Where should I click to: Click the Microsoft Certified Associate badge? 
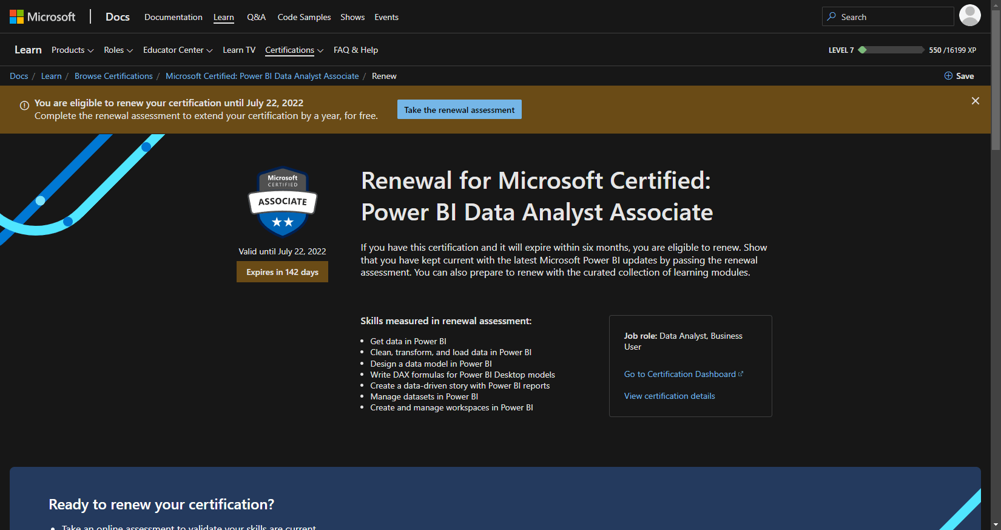pyautogui.click(x=283, y=202)
